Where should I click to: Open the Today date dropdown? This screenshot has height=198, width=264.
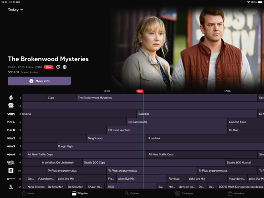(x=15, y=10)
